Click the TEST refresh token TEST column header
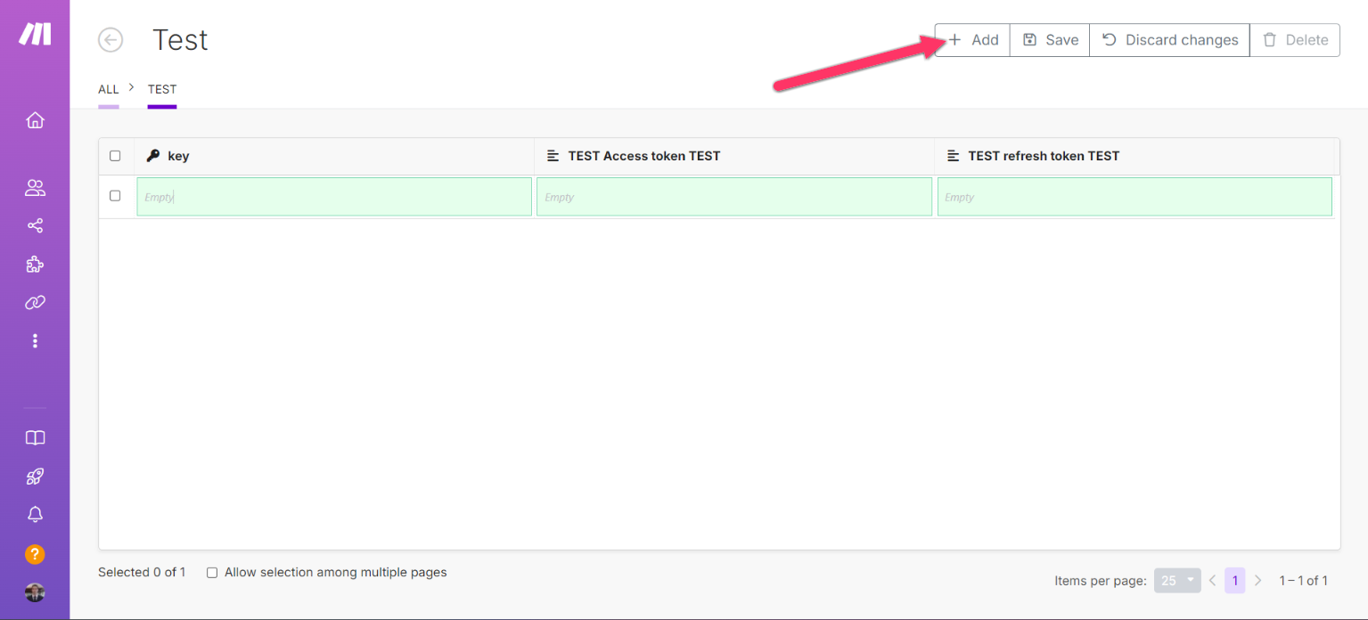Screen dimensions: 1368x620 tap(1044, 156)
